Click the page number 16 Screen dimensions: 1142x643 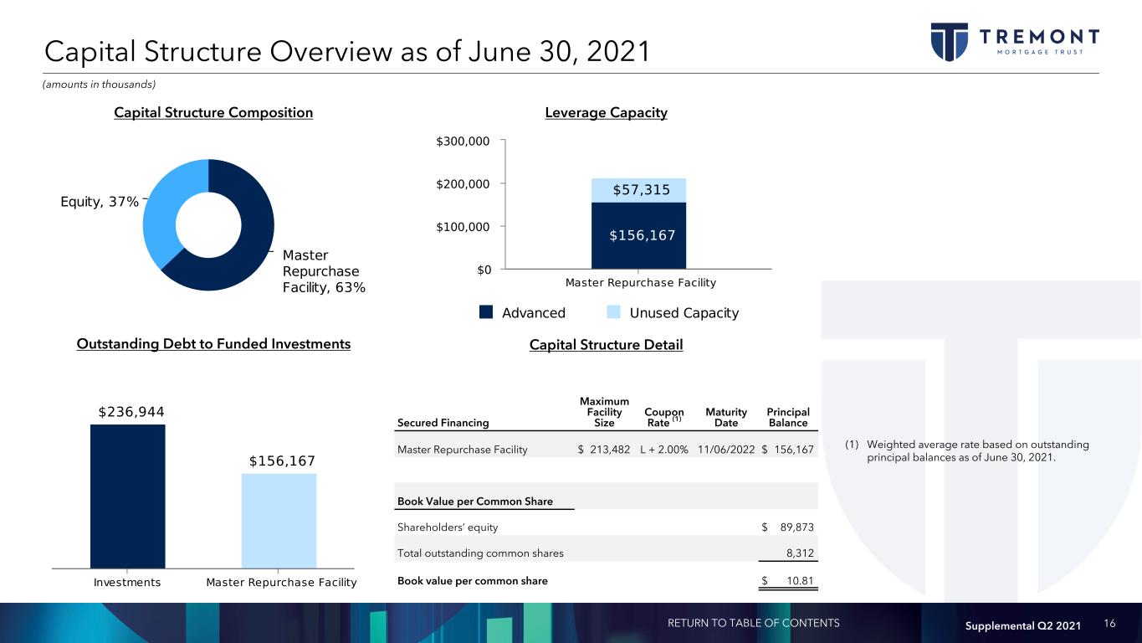point(1110,624)
